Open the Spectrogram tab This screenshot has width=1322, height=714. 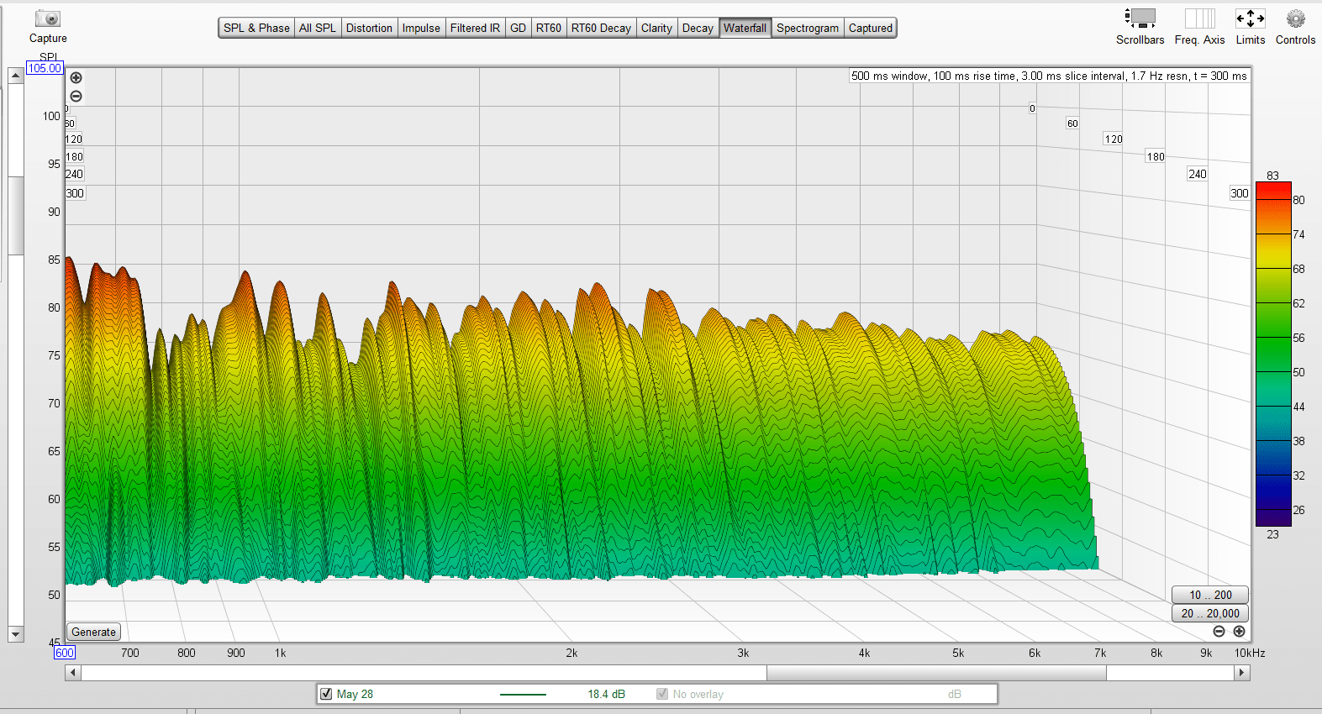tap(808, 28)
